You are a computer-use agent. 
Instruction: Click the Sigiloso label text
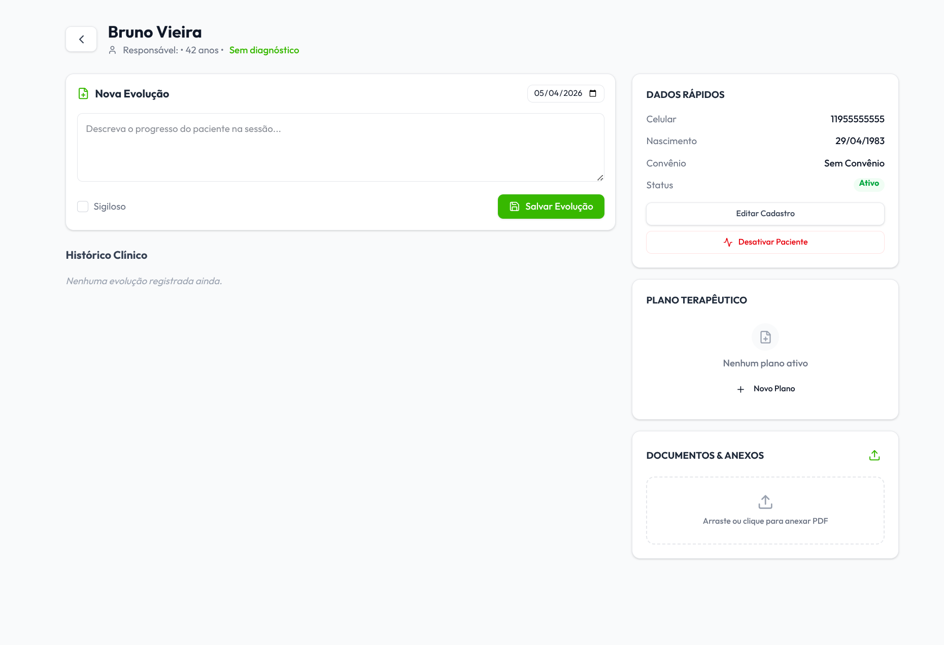110,207
